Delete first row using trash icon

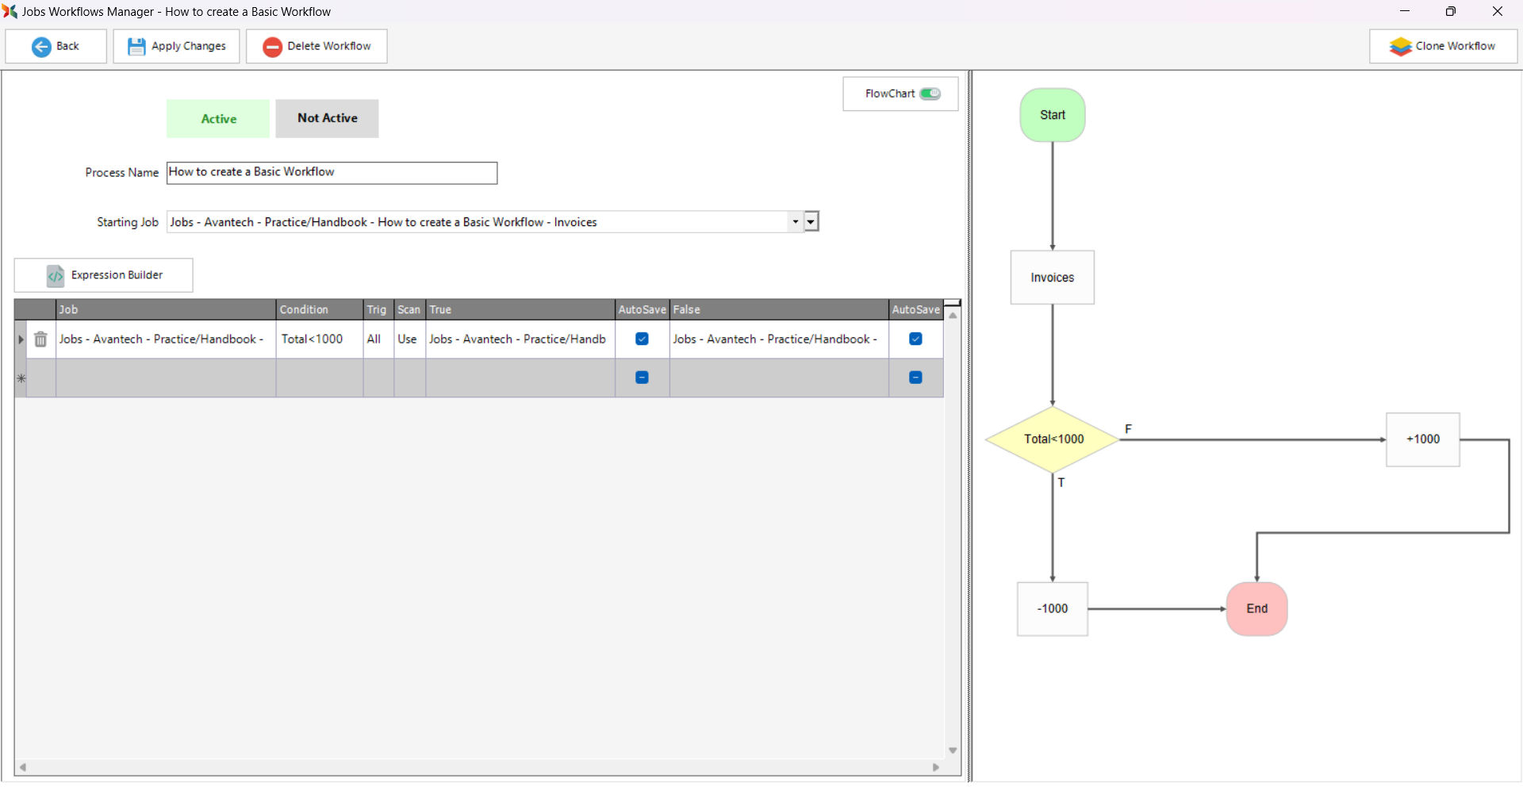[41, 339]
